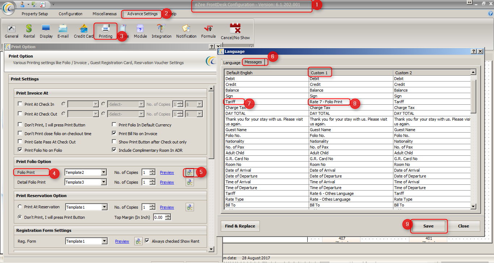
Task: Click language icon beside Detail Folio Print
Action: tap(190, 182)
